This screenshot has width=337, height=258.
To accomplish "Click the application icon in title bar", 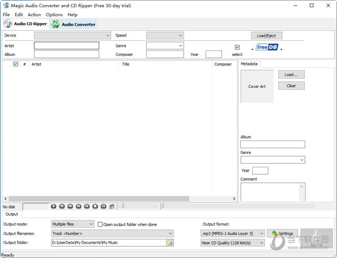I will [6, 6].
